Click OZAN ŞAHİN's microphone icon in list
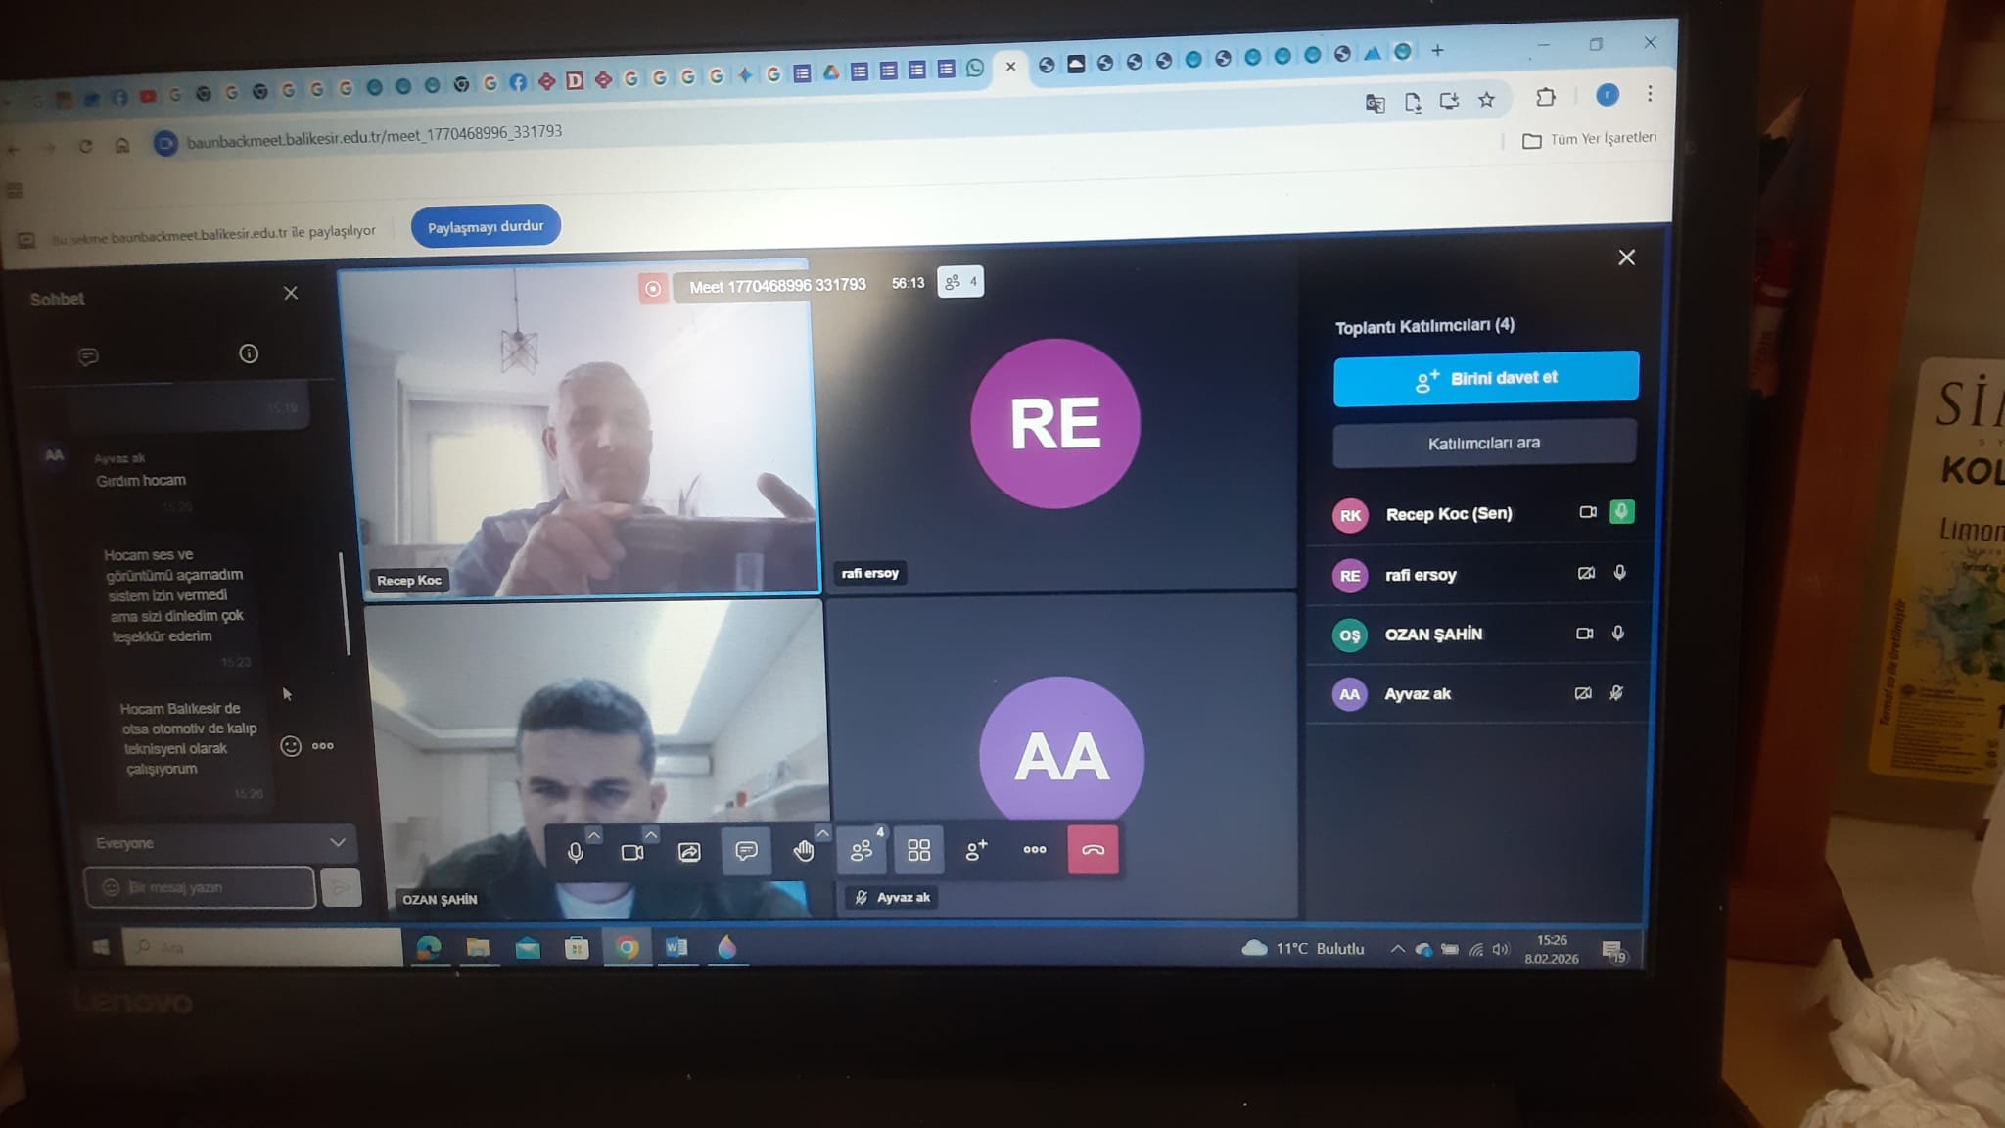This screenshot has width=2005, height=1128. (1618, 634)
